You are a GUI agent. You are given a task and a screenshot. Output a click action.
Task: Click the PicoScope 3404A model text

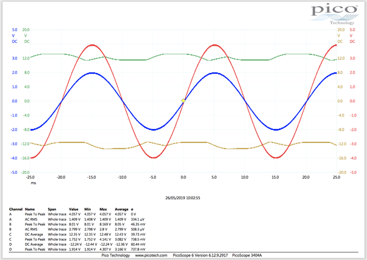pyautogui.click(x=247, y=254)
